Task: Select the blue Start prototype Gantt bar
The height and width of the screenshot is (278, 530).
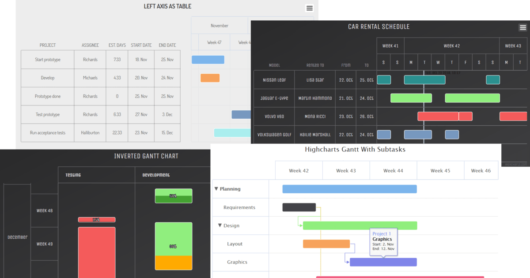Action: tap(208, 60)
